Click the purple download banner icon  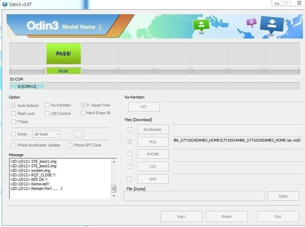252,23
